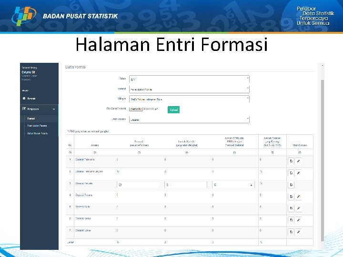Save the Statistisi Pertama row (row 4)
Screen dimensions: 343x257
291,197
